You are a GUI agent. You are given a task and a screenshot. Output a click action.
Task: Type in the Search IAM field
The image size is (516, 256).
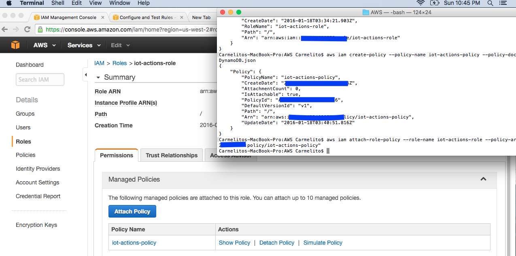pyautogui.click(x=40, y=80)
